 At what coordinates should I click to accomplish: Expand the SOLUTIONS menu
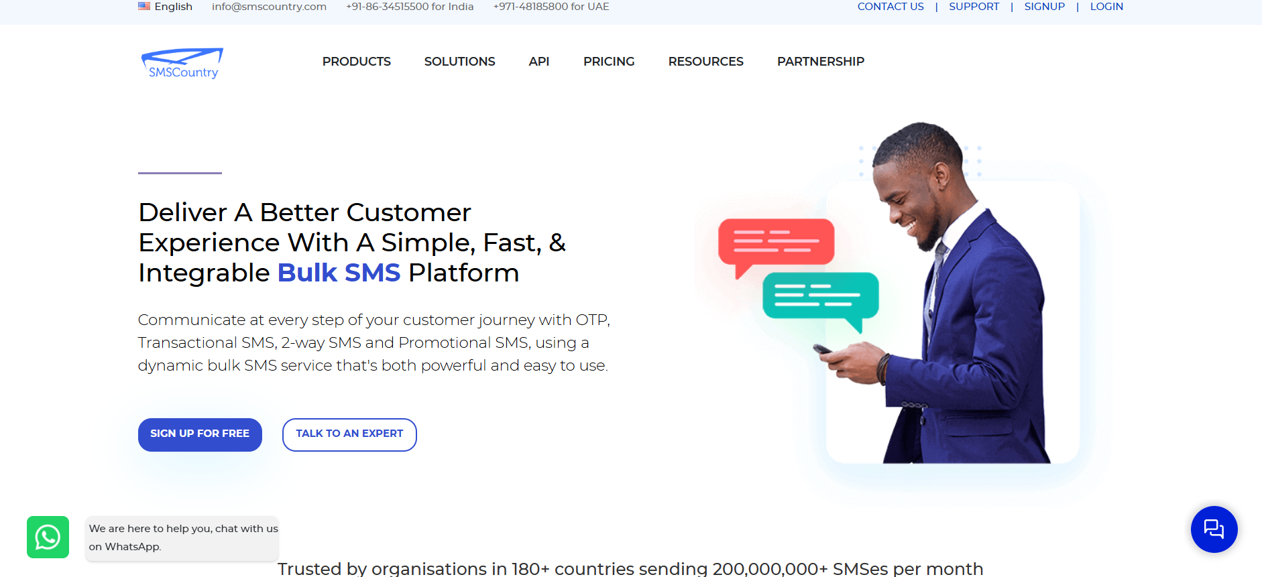point(459,62)
